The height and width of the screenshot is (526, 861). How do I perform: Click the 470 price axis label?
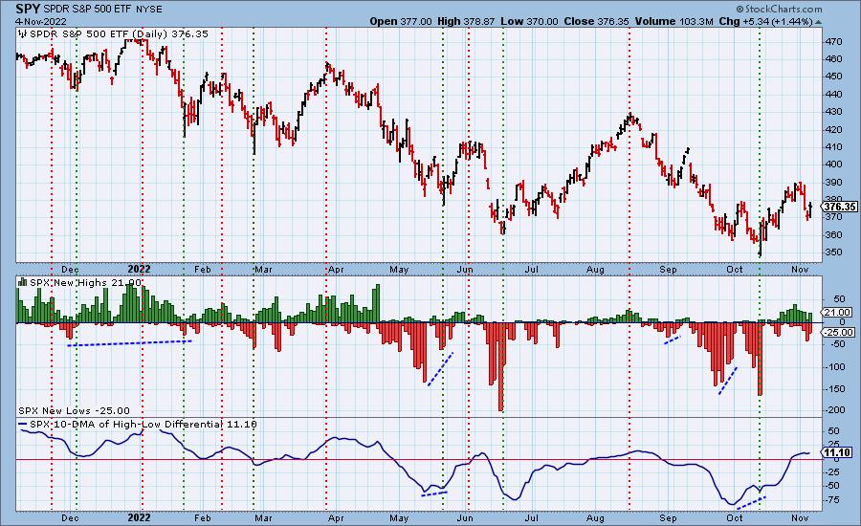pyautogui.click(x=833, y=42)
